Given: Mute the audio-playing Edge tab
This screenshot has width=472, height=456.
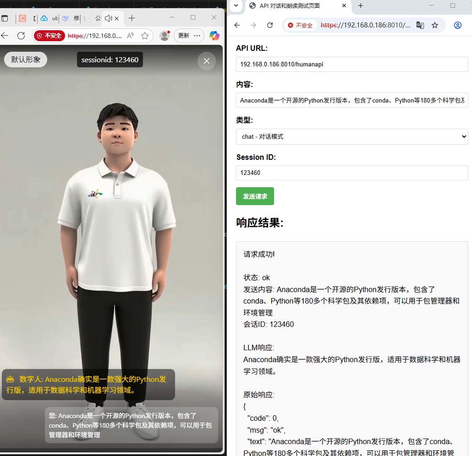Looking at the screenshot, I should click(108, 18).
